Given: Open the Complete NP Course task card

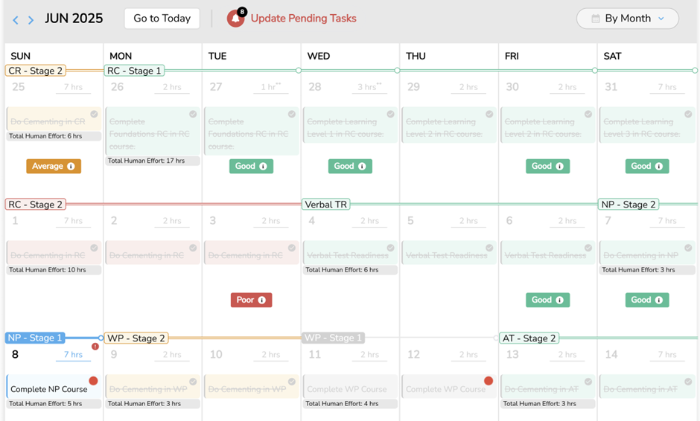Looking at the screenshot, I should 49,389.
